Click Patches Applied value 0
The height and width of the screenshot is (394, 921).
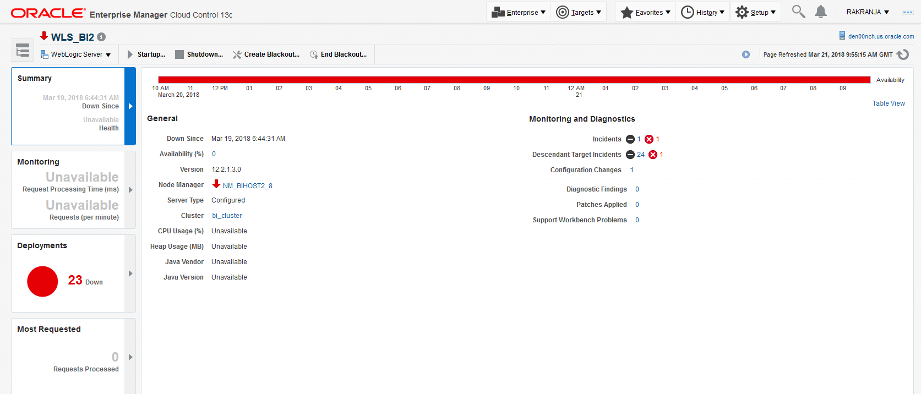[x=637, y=205]
